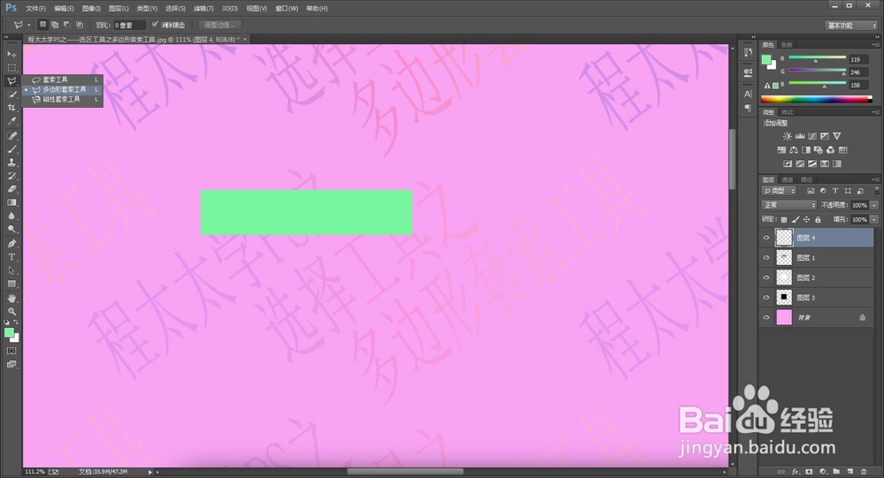Hide 图层 2 via eye icon
The width and height of the screenshot is (884, 478).
coord(766,277)
